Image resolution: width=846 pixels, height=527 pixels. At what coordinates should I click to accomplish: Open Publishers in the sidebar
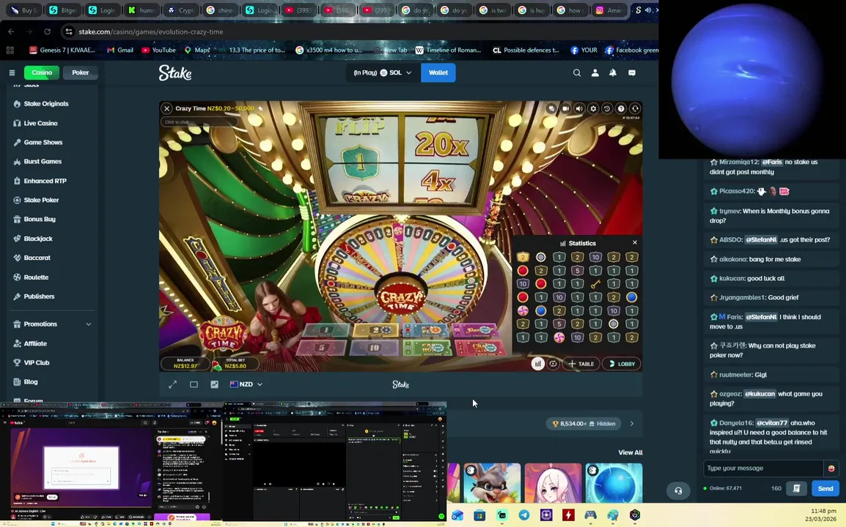[x=39, y=296]
